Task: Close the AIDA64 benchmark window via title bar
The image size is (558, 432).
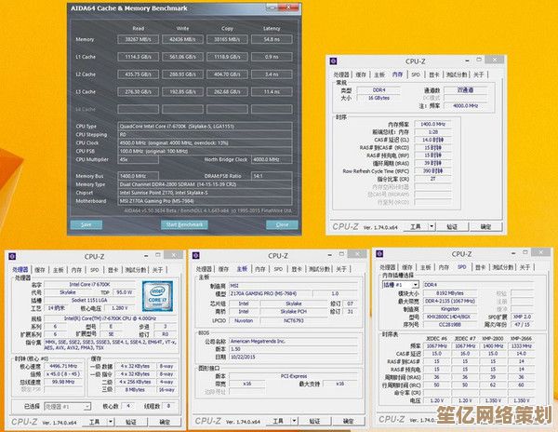Action: click(x=296, y=7)
